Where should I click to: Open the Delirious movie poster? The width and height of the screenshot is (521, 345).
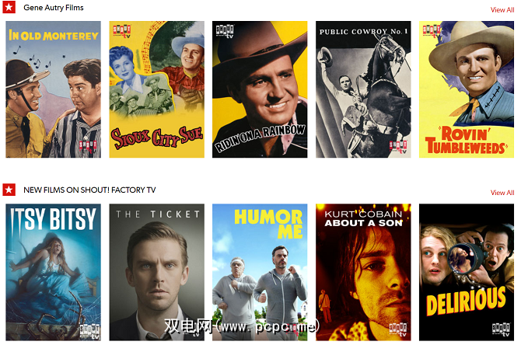point(467,272)
